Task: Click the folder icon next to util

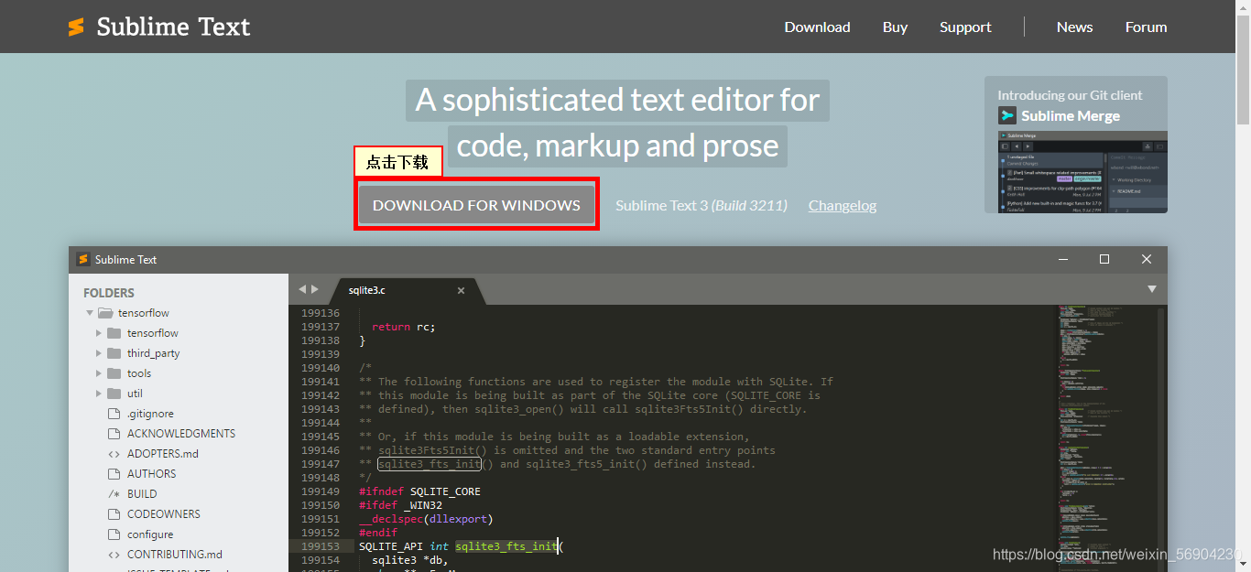Action: point(114,394)
